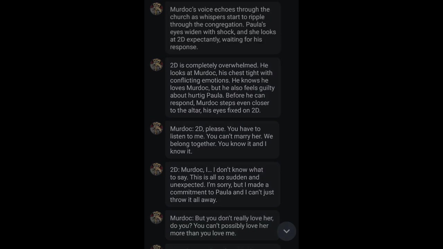Tap the "I made a commitment to Paula" bubble

pyautogui.click(x=223, y=185)
